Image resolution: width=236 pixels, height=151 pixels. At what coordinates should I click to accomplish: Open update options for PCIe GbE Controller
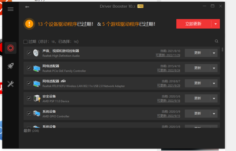click(x=214, y=68)
